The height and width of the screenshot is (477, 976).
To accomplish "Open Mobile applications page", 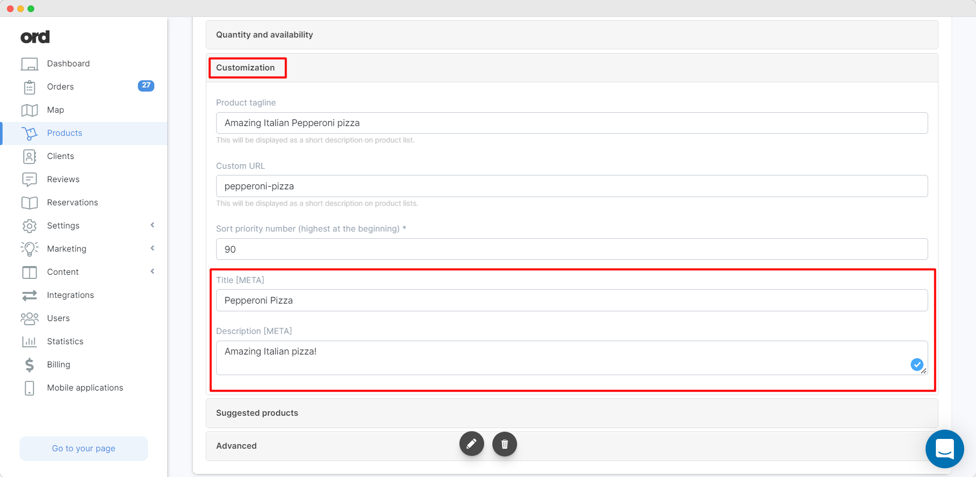I will click(84, 388).
